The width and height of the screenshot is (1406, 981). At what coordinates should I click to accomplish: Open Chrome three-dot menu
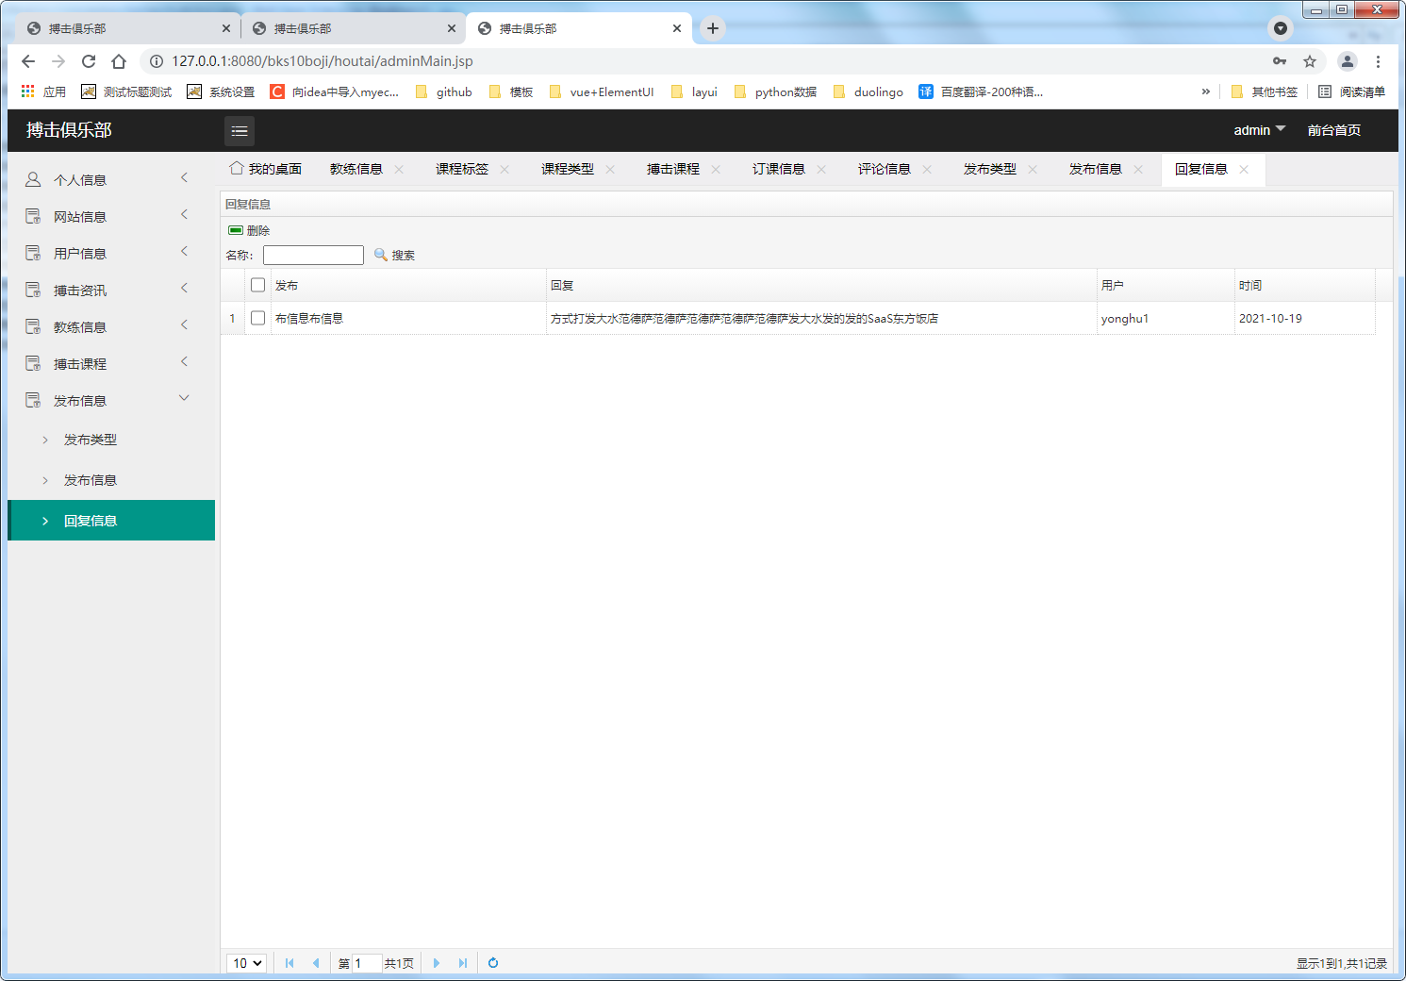pos(1378,61)
